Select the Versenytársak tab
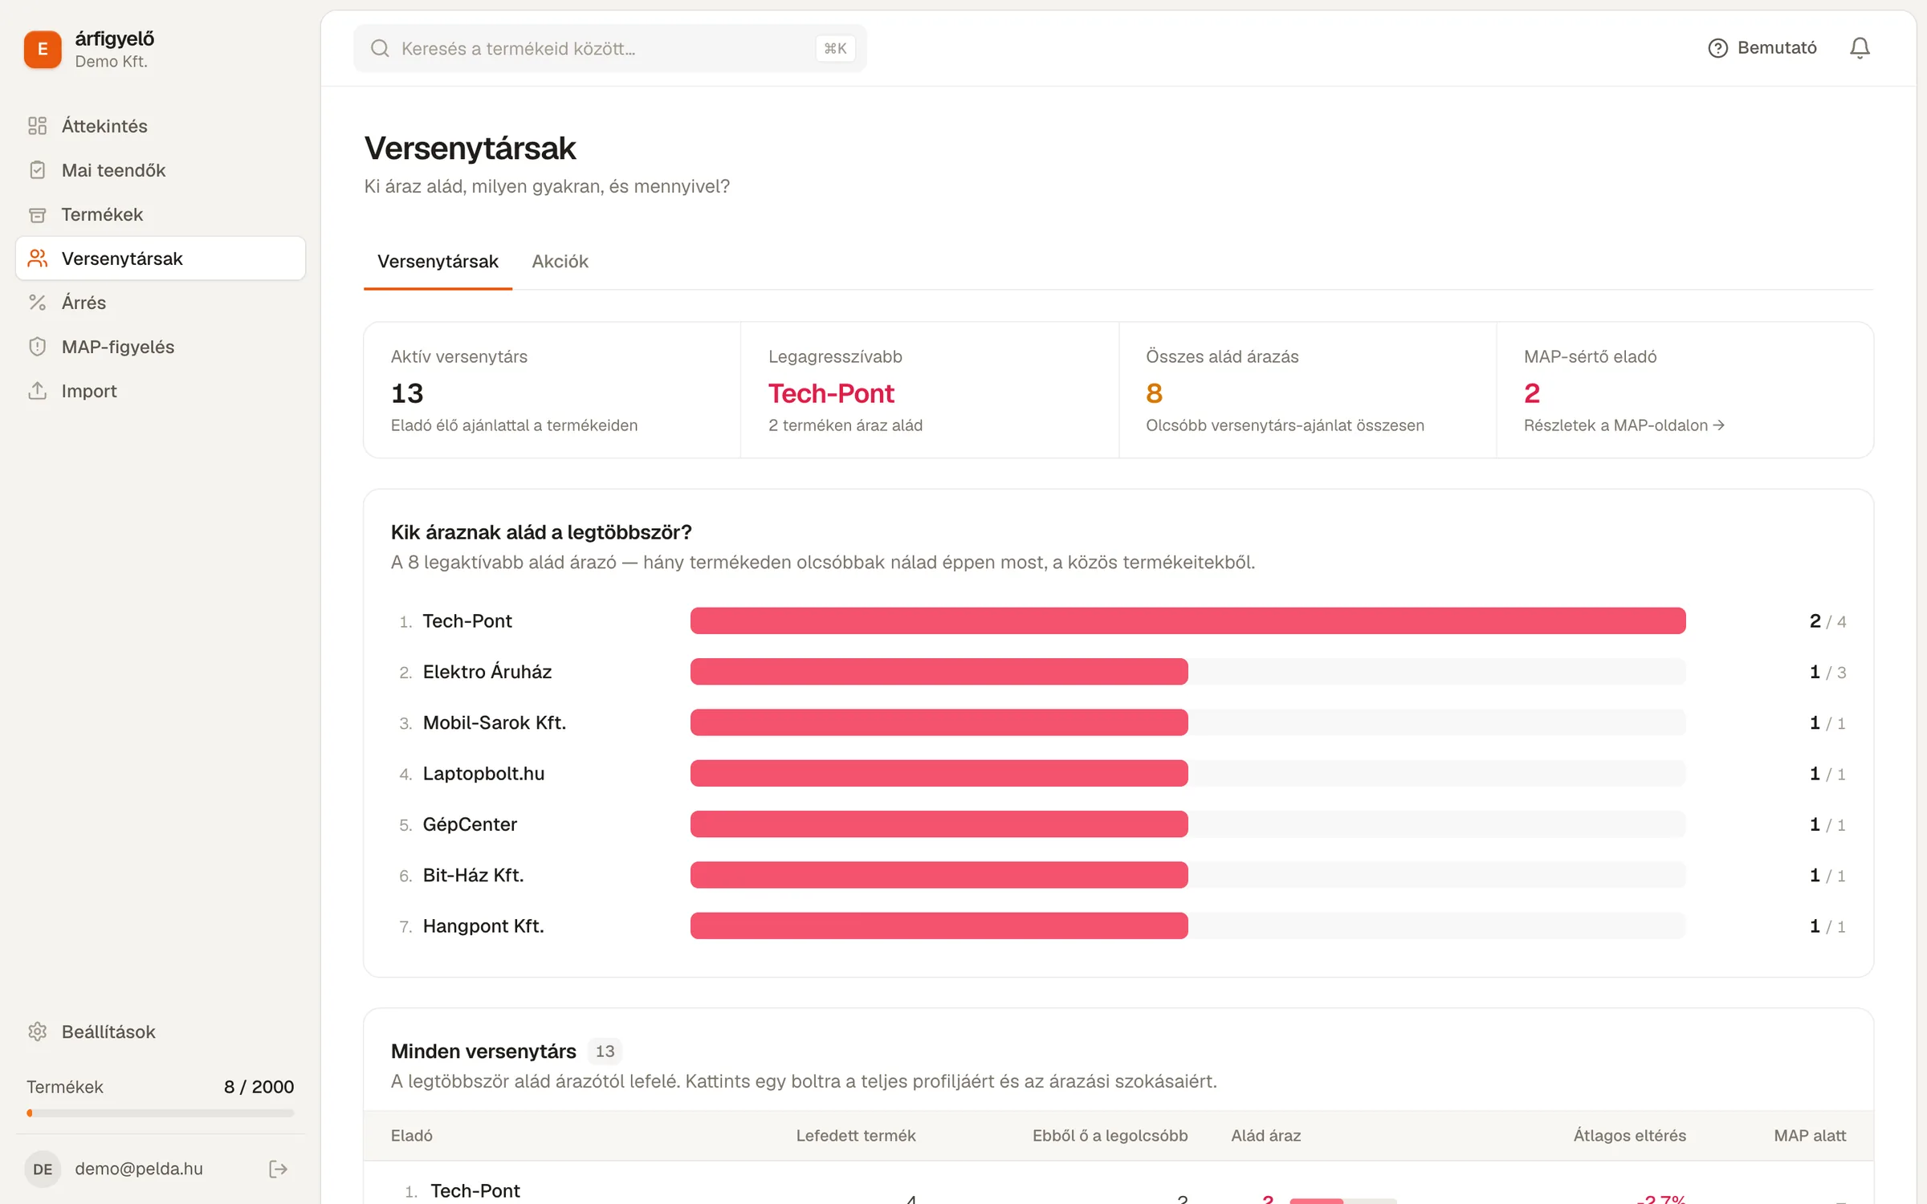 pos(438,262)
